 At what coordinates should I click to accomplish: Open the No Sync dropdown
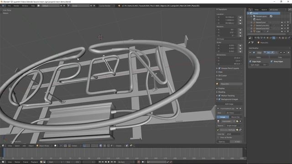(x=126, y=162)
